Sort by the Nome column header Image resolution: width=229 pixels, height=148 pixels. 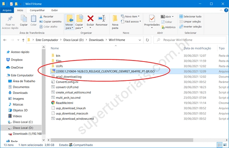[x=55, y=48]
